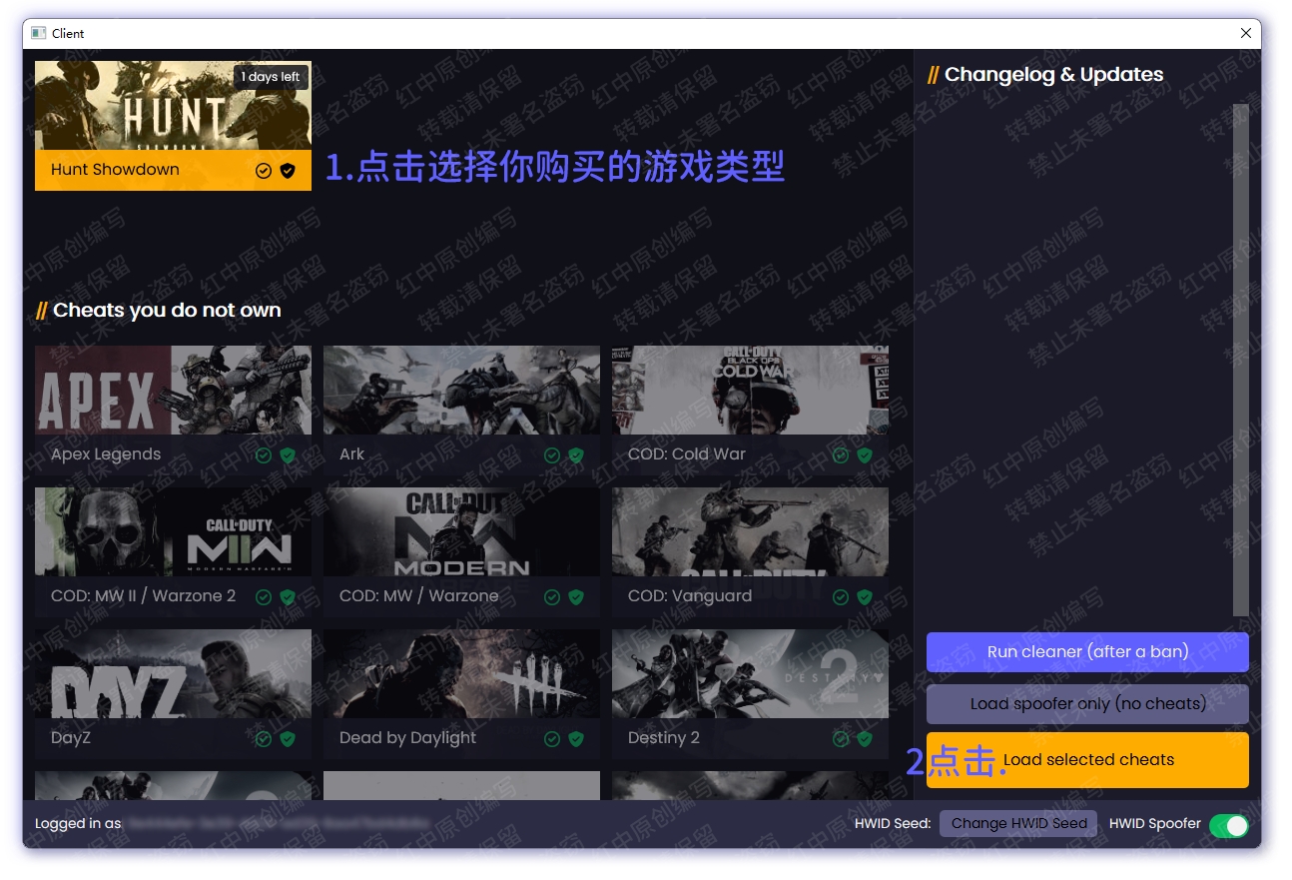Click the Changelog panel vertical scrollbar

coord(1240,360)
